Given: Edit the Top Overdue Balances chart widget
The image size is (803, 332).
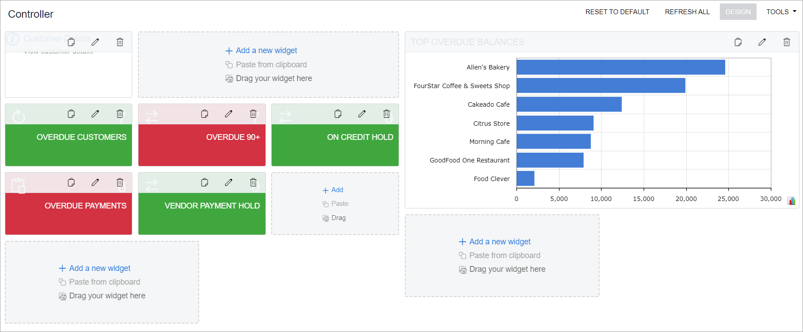Looking at the screenshot, I should pyautogui.click(x=762, y=42).
